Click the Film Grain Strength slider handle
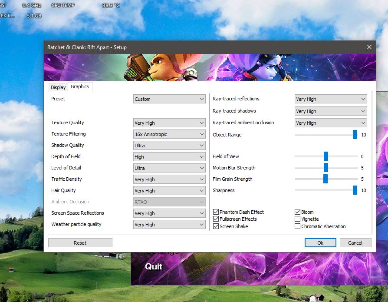This screenshot has width=388, height=302. pyautogui.click(x=326, y=179)
